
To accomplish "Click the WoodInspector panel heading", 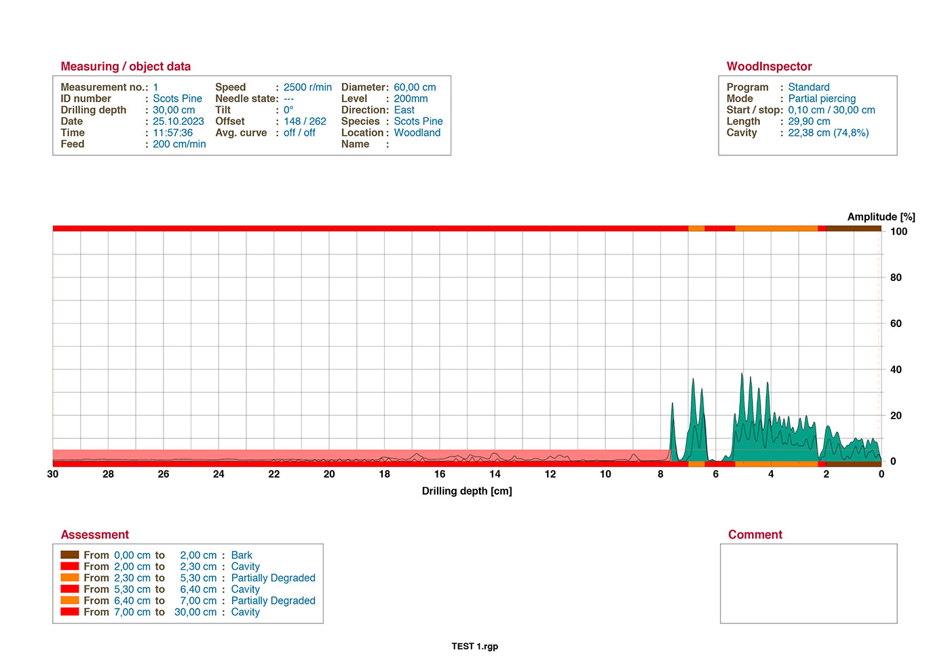I will point(769,66).
